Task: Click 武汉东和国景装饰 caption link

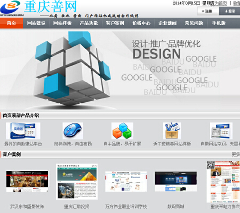Action: 27,207
